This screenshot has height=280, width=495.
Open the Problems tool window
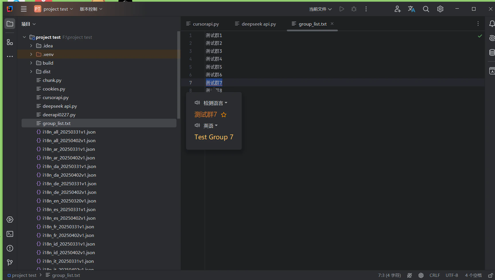point(10,248)
